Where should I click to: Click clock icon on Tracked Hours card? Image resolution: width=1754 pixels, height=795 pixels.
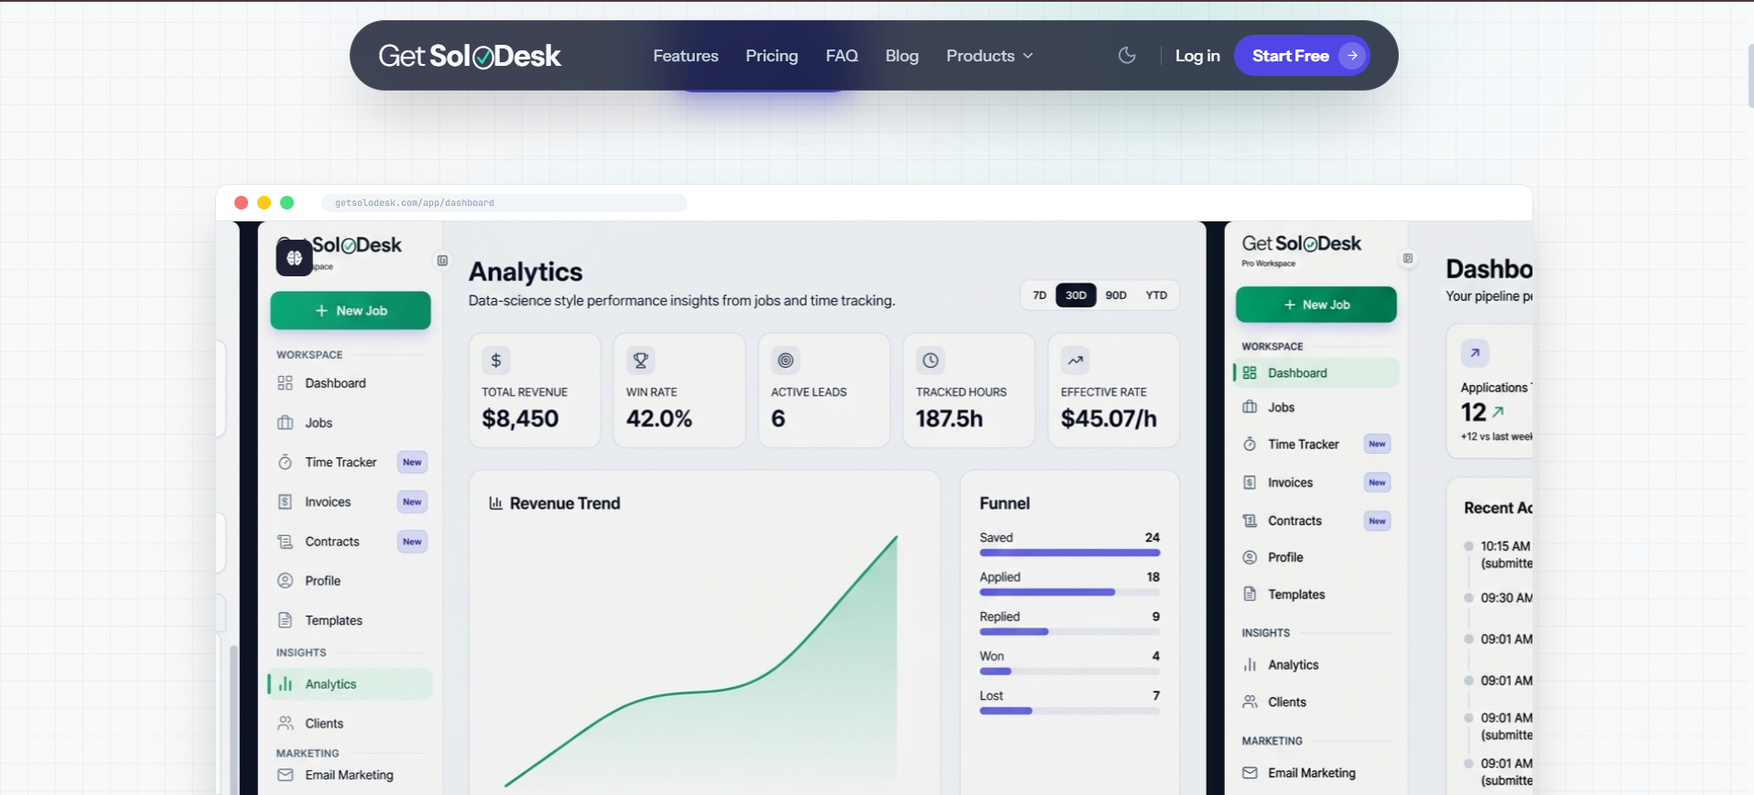(x=930, y=360)
